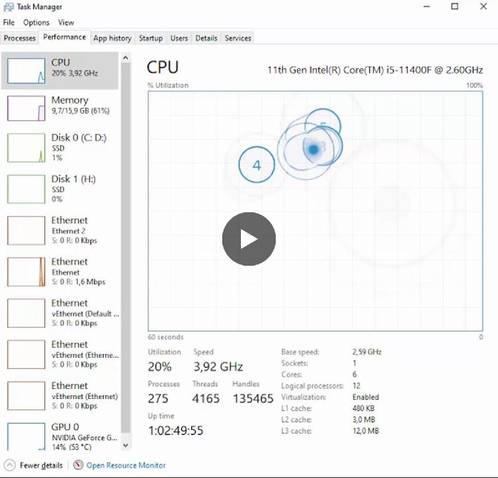The width and height of the screenshot is (498, 478).
Task: Open the View menu
Action: click(x=66, y=22)
